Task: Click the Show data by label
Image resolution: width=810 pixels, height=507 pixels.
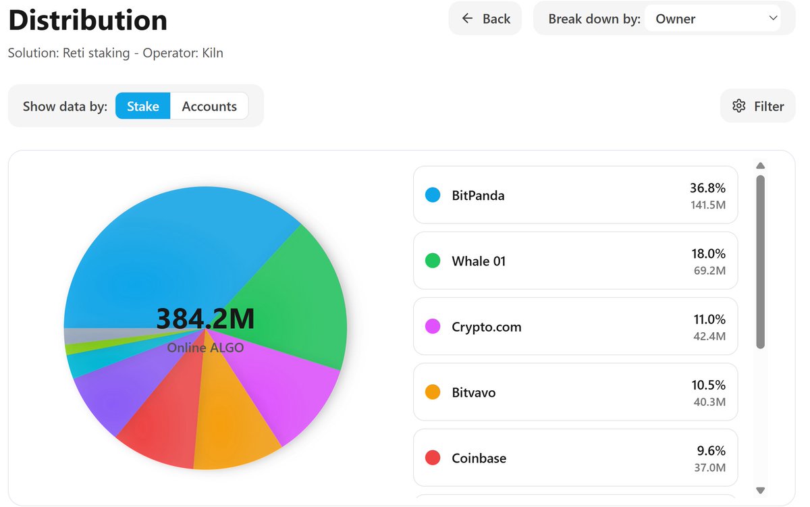Action: pos(65,106)
